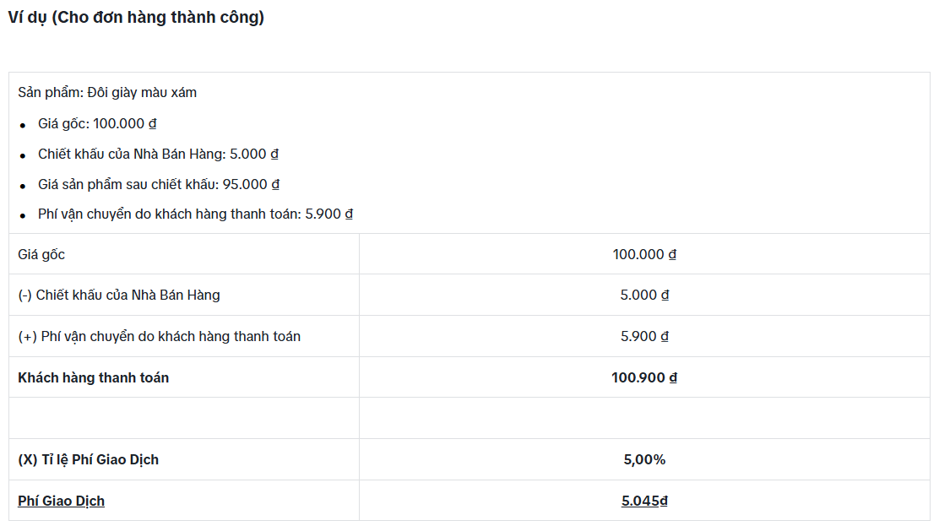Click the "Sản phẩm: Đôi giày màu xám" line

(107, 93)
